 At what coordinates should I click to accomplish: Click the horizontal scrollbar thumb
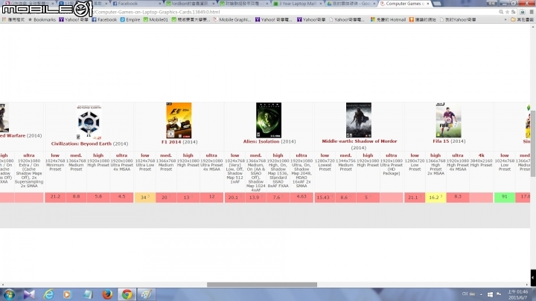point(262,284)
